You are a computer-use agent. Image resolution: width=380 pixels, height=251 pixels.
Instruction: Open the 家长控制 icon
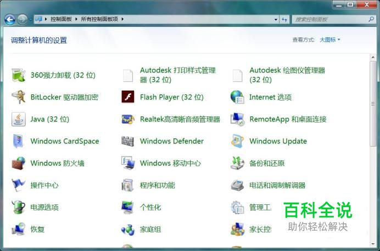[x=237, y=229]
